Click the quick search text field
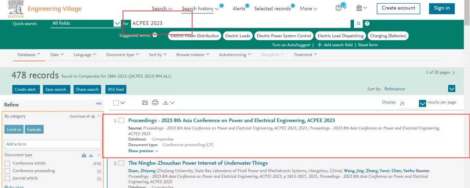Viewport: 470px width, 188px height. point(241,23)
